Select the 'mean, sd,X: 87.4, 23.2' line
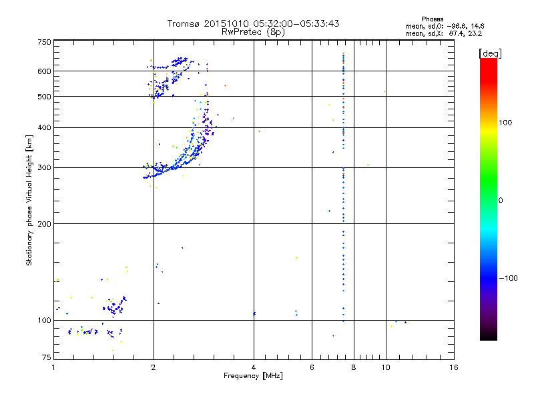Image resolution: width=534 pixels, height=400 pixels. pyautogui.click(x=444, y=33)
